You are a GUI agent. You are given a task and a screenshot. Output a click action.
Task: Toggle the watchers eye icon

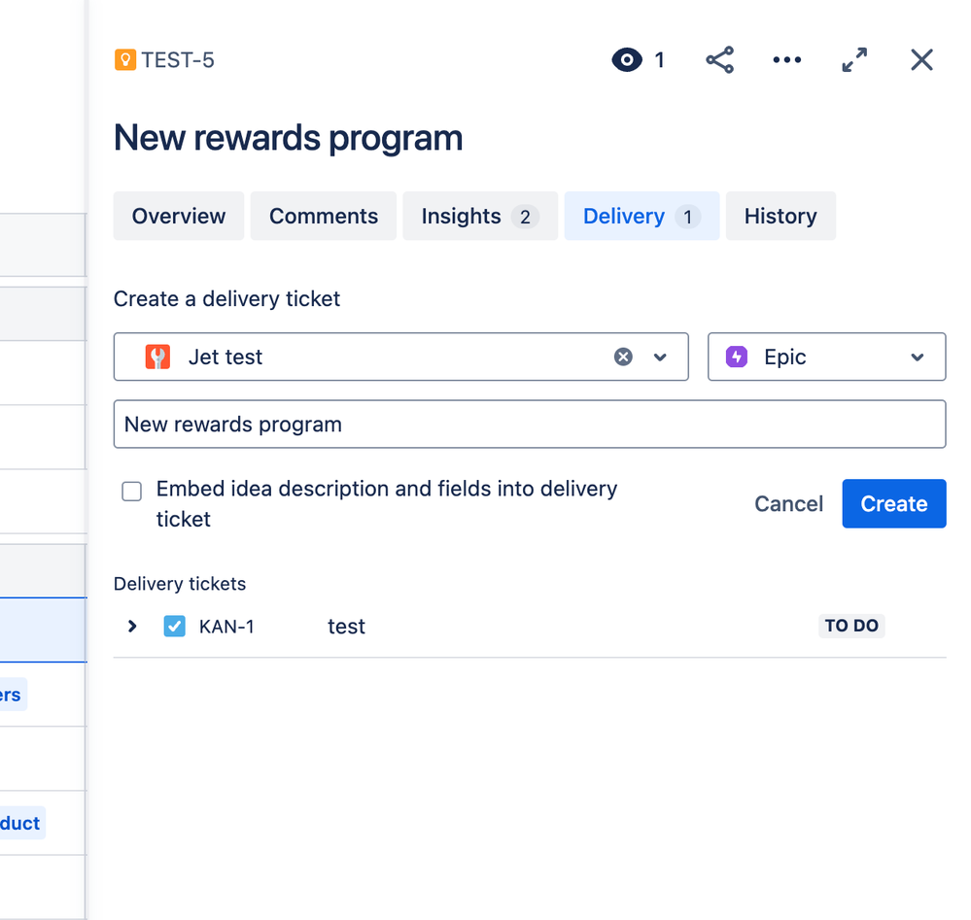[x=627, y=60]
